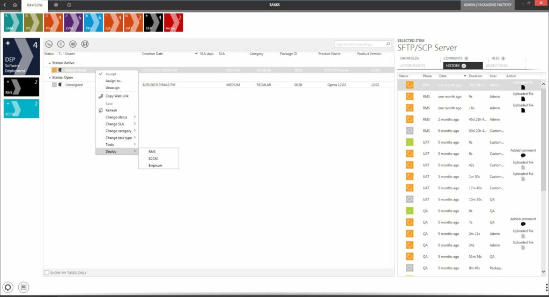
Task: Open the info icon in title bar
Action: [x=69, y=5]
